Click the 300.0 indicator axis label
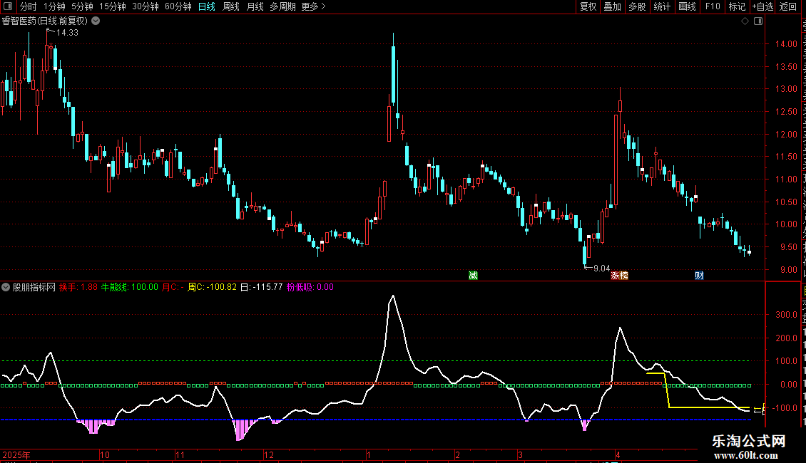Screen dimensions: 806x463 pyautogui.click(x=787, y=315)
